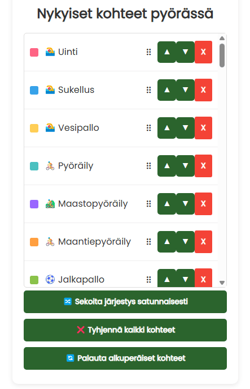Click list scrollbar down arrow
Viewport: 250px width, 389px height.
coord(222,283)
